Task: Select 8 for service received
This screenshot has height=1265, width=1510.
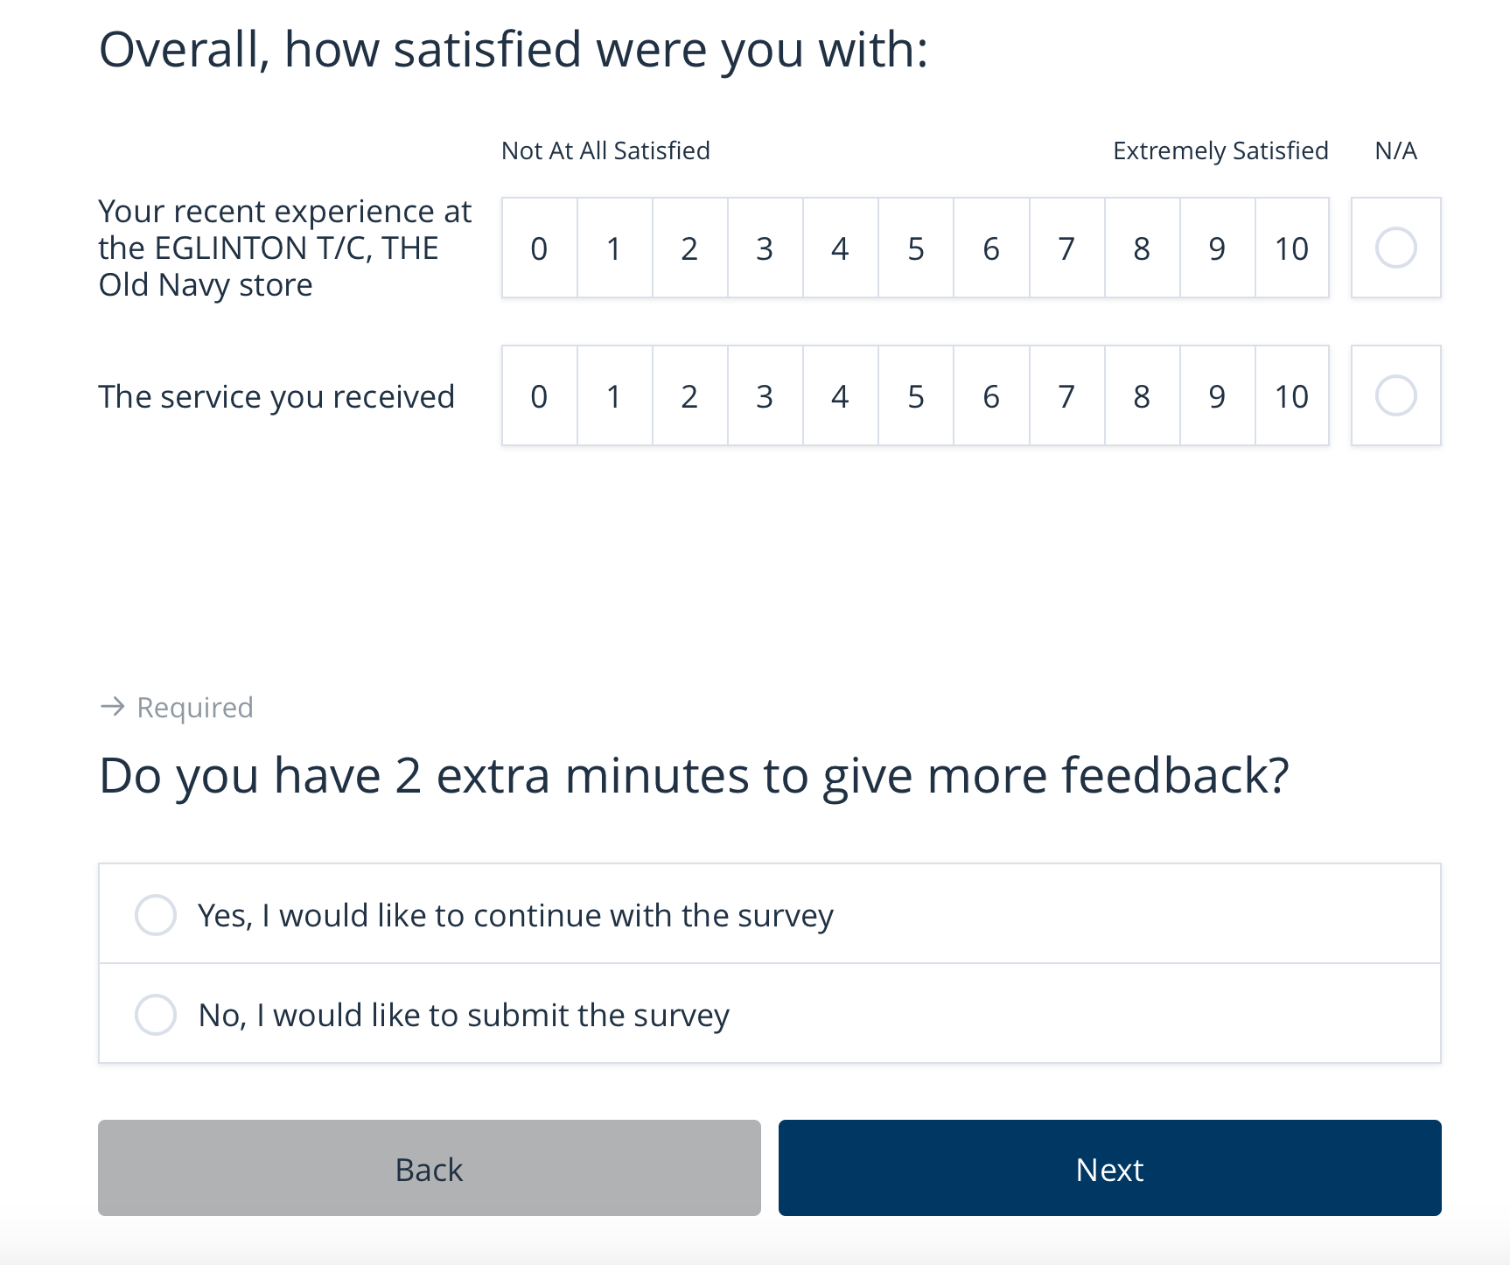Action: click(1141, 396)
